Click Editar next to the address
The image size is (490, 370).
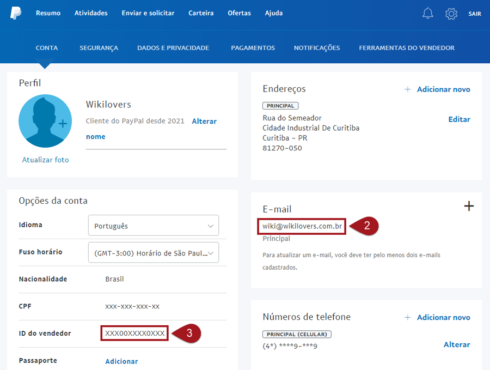(459, 119)
